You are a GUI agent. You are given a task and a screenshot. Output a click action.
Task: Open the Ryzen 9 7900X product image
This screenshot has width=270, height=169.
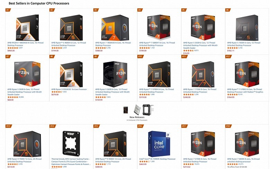pyautogui.click(x=27, y=144)
